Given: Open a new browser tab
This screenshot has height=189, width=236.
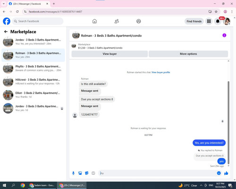Looking at the screenshot, I should tap(54, 4).
